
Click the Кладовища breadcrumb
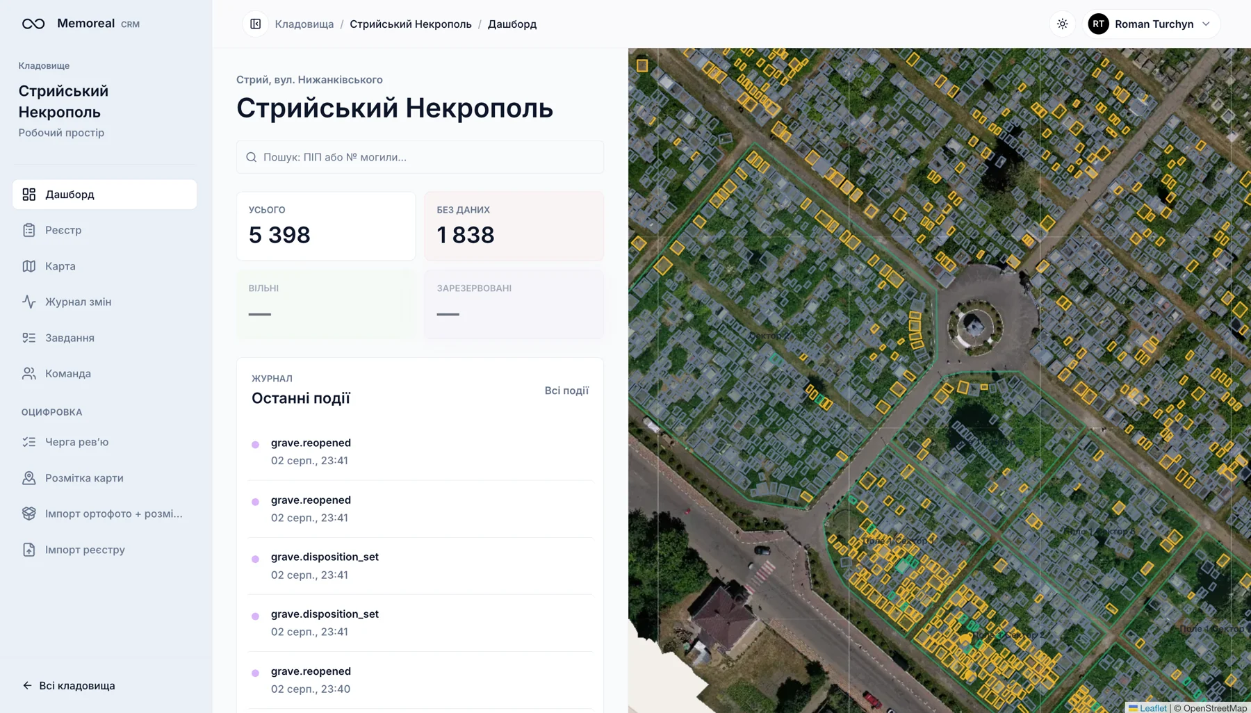tap(304, 24)
